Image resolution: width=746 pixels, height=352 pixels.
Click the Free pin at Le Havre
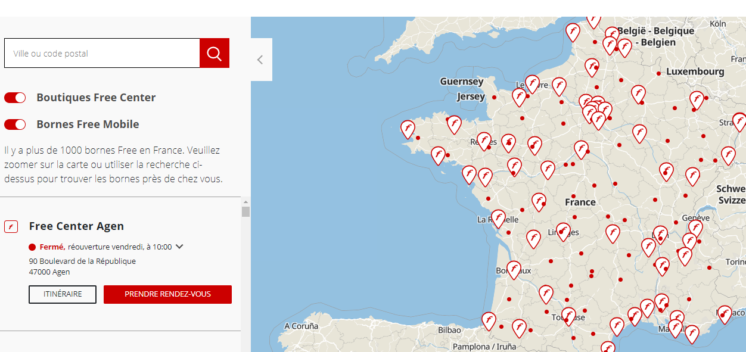point(532,83)
